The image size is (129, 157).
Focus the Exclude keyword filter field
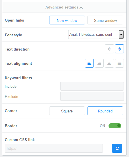click(x=92, y=96)
